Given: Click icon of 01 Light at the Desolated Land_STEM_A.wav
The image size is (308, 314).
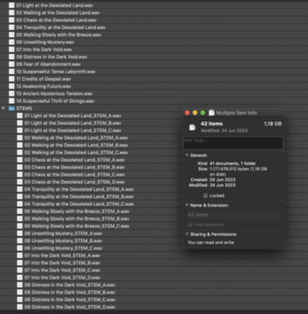Looking at the screenshot, I should click(x=20, y=115).
